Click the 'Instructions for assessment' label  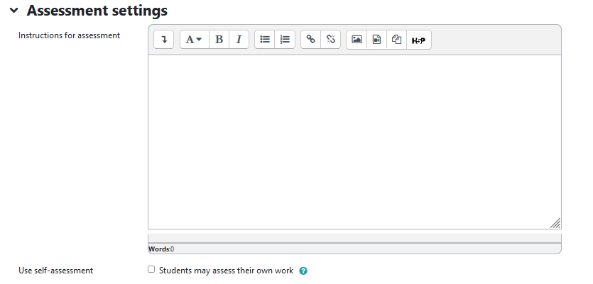[x=69, y=35]
